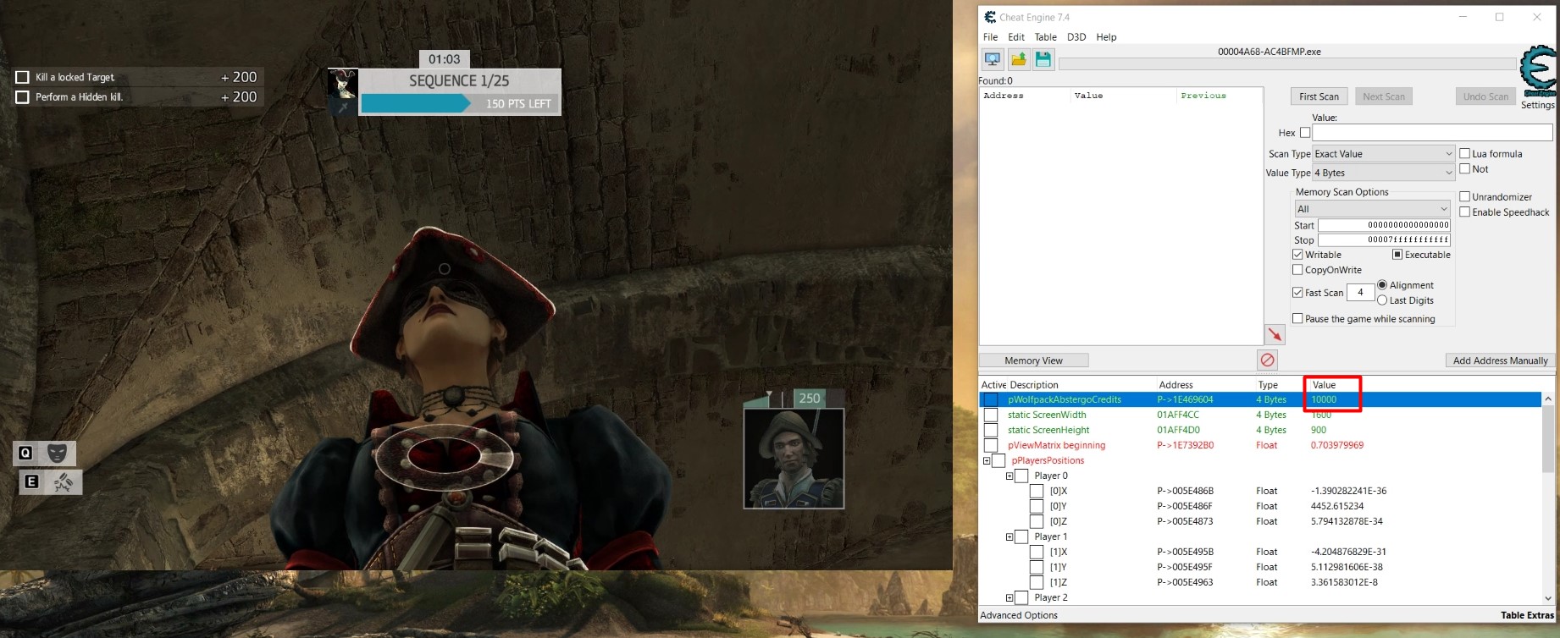Screen dimensions: 1560x638
Task: Open the Scan Type dropdown
Action: point(1384,154)
